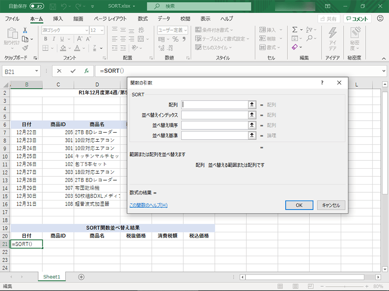Click the feedback smiley face icon
The height and width of the screenshot is (291, 389).
pyautogui.click(x=380, y=19)
